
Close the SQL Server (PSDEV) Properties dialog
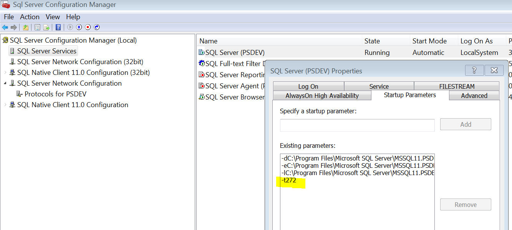coord(494,70)
